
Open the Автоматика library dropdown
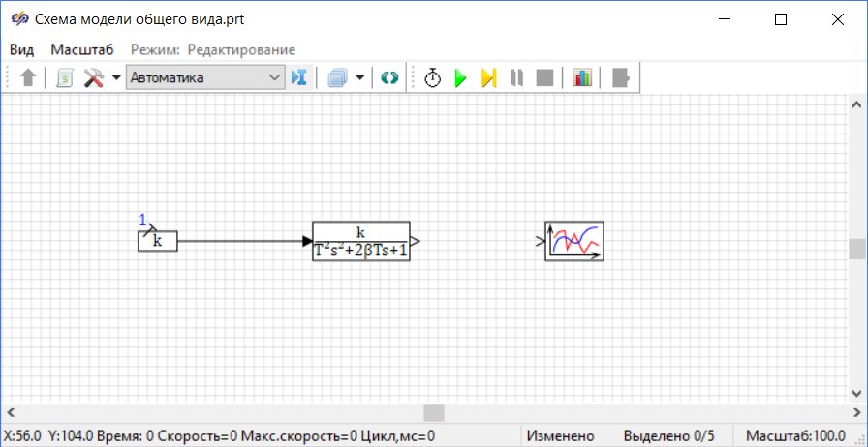tap(204, 78)
